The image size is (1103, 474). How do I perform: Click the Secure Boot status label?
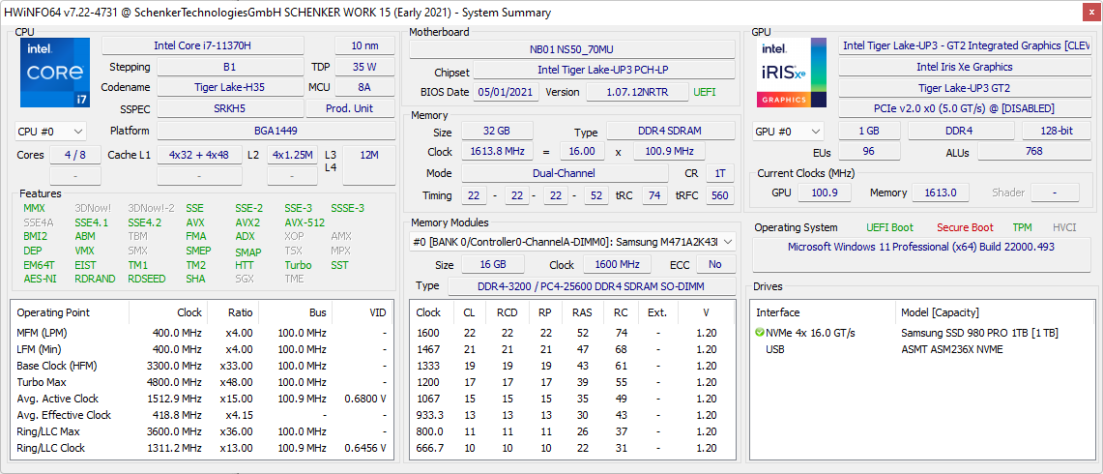pyautogui.click(x=964, y=227)
